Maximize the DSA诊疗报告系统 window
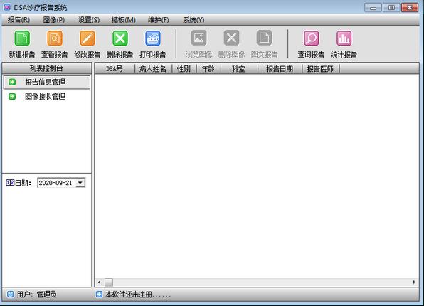The width and height of the screenshot is (424, 306). tap(391, 8)
